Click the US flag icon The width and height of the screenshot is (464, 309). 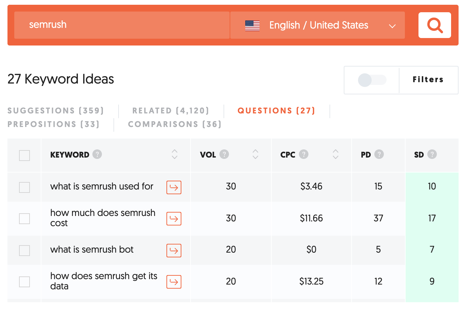(252, 25)
